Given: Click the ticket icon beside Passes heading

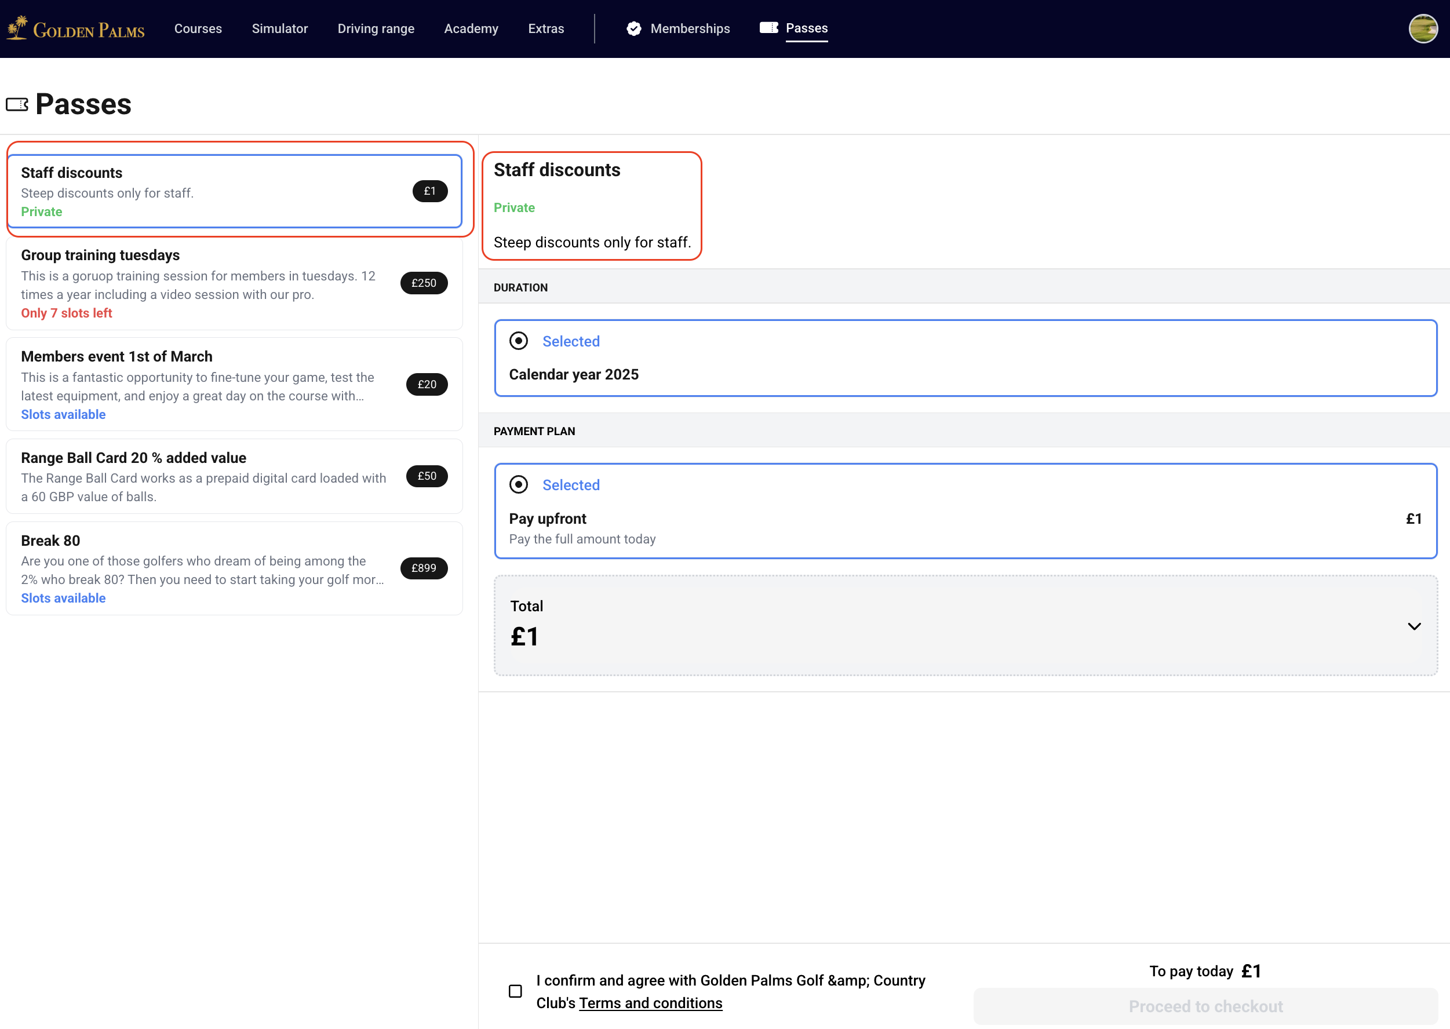Looking at the screenshot, I should click(17, 104).
